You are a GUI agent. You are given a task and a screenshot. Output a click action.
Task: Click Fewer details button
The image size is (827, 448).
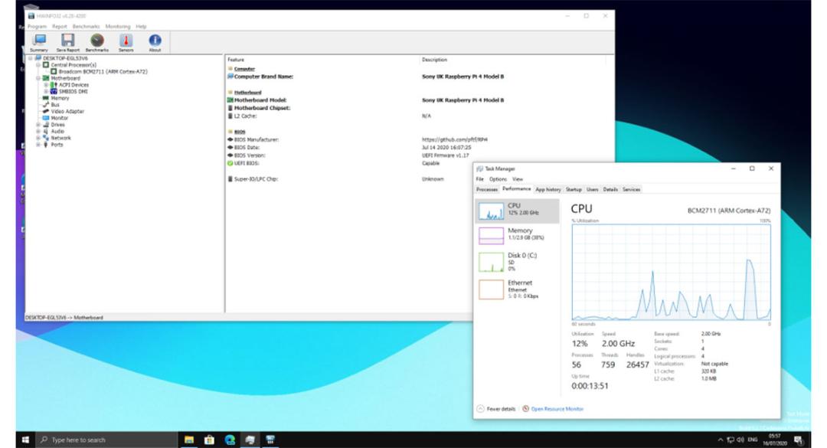point(495,409)
